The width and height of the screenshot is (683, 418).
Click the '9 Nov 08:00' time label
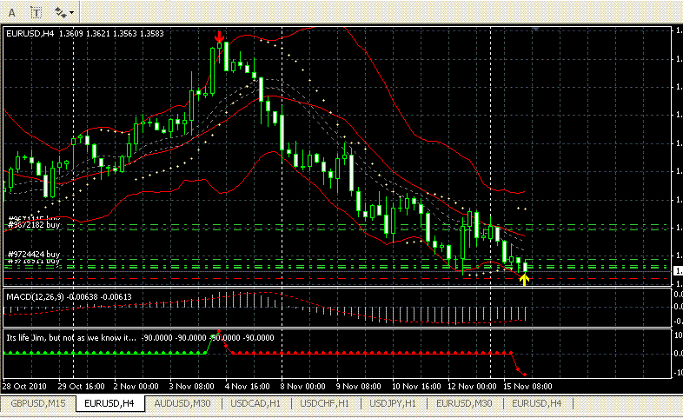[x=359, y=386]
